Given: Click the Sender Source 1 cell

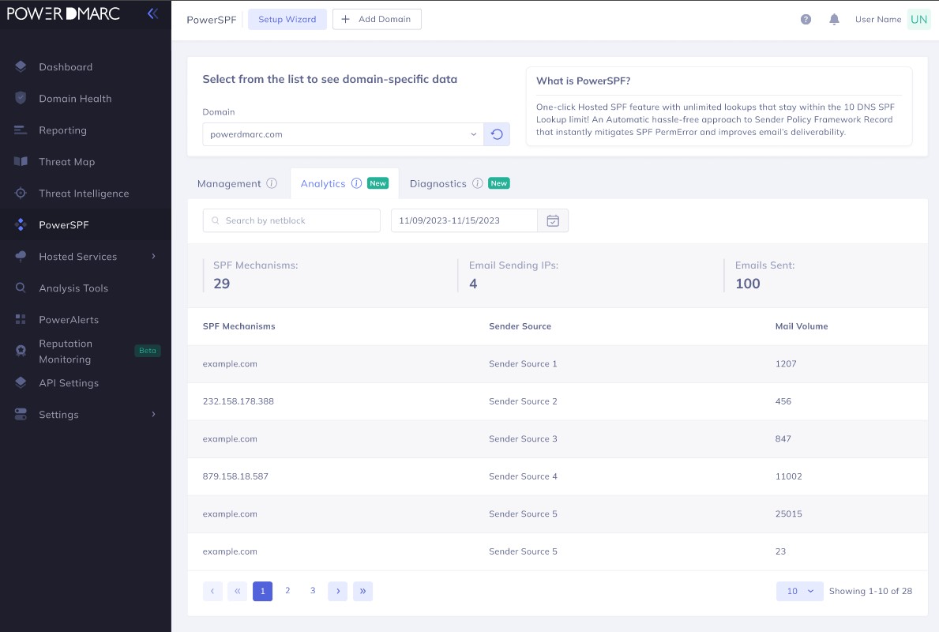Looking at the screenshot, I should (523, 363).
